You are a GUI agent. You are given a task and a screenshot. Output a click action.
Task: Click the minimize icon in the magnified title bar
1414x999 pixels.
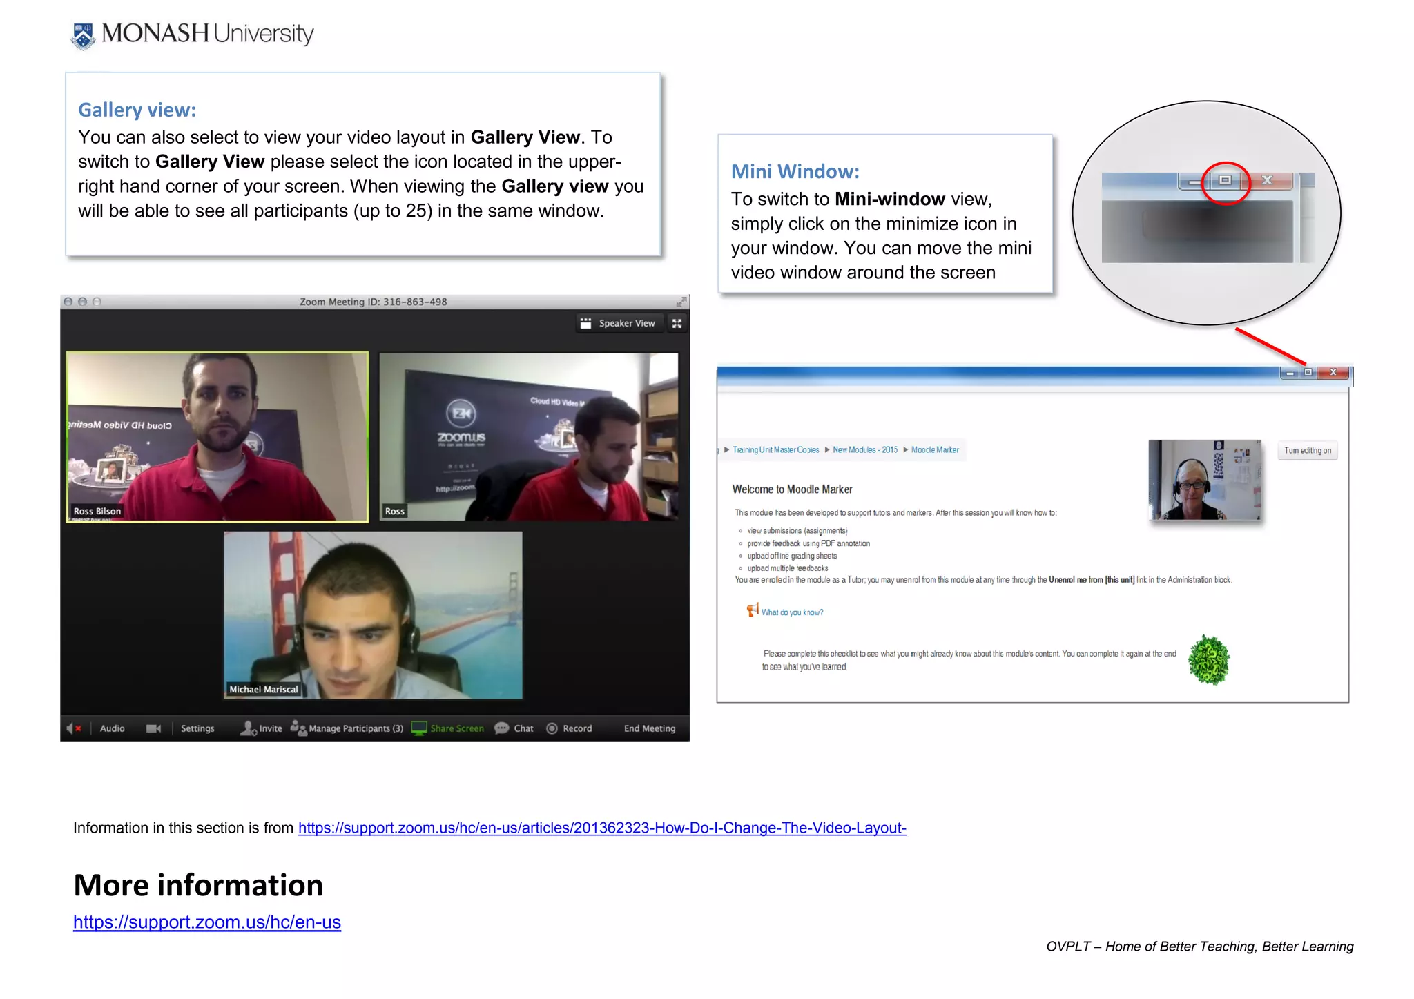(x=1193, y=182)
